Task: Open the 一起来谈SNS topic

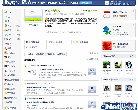Action: 122,44
